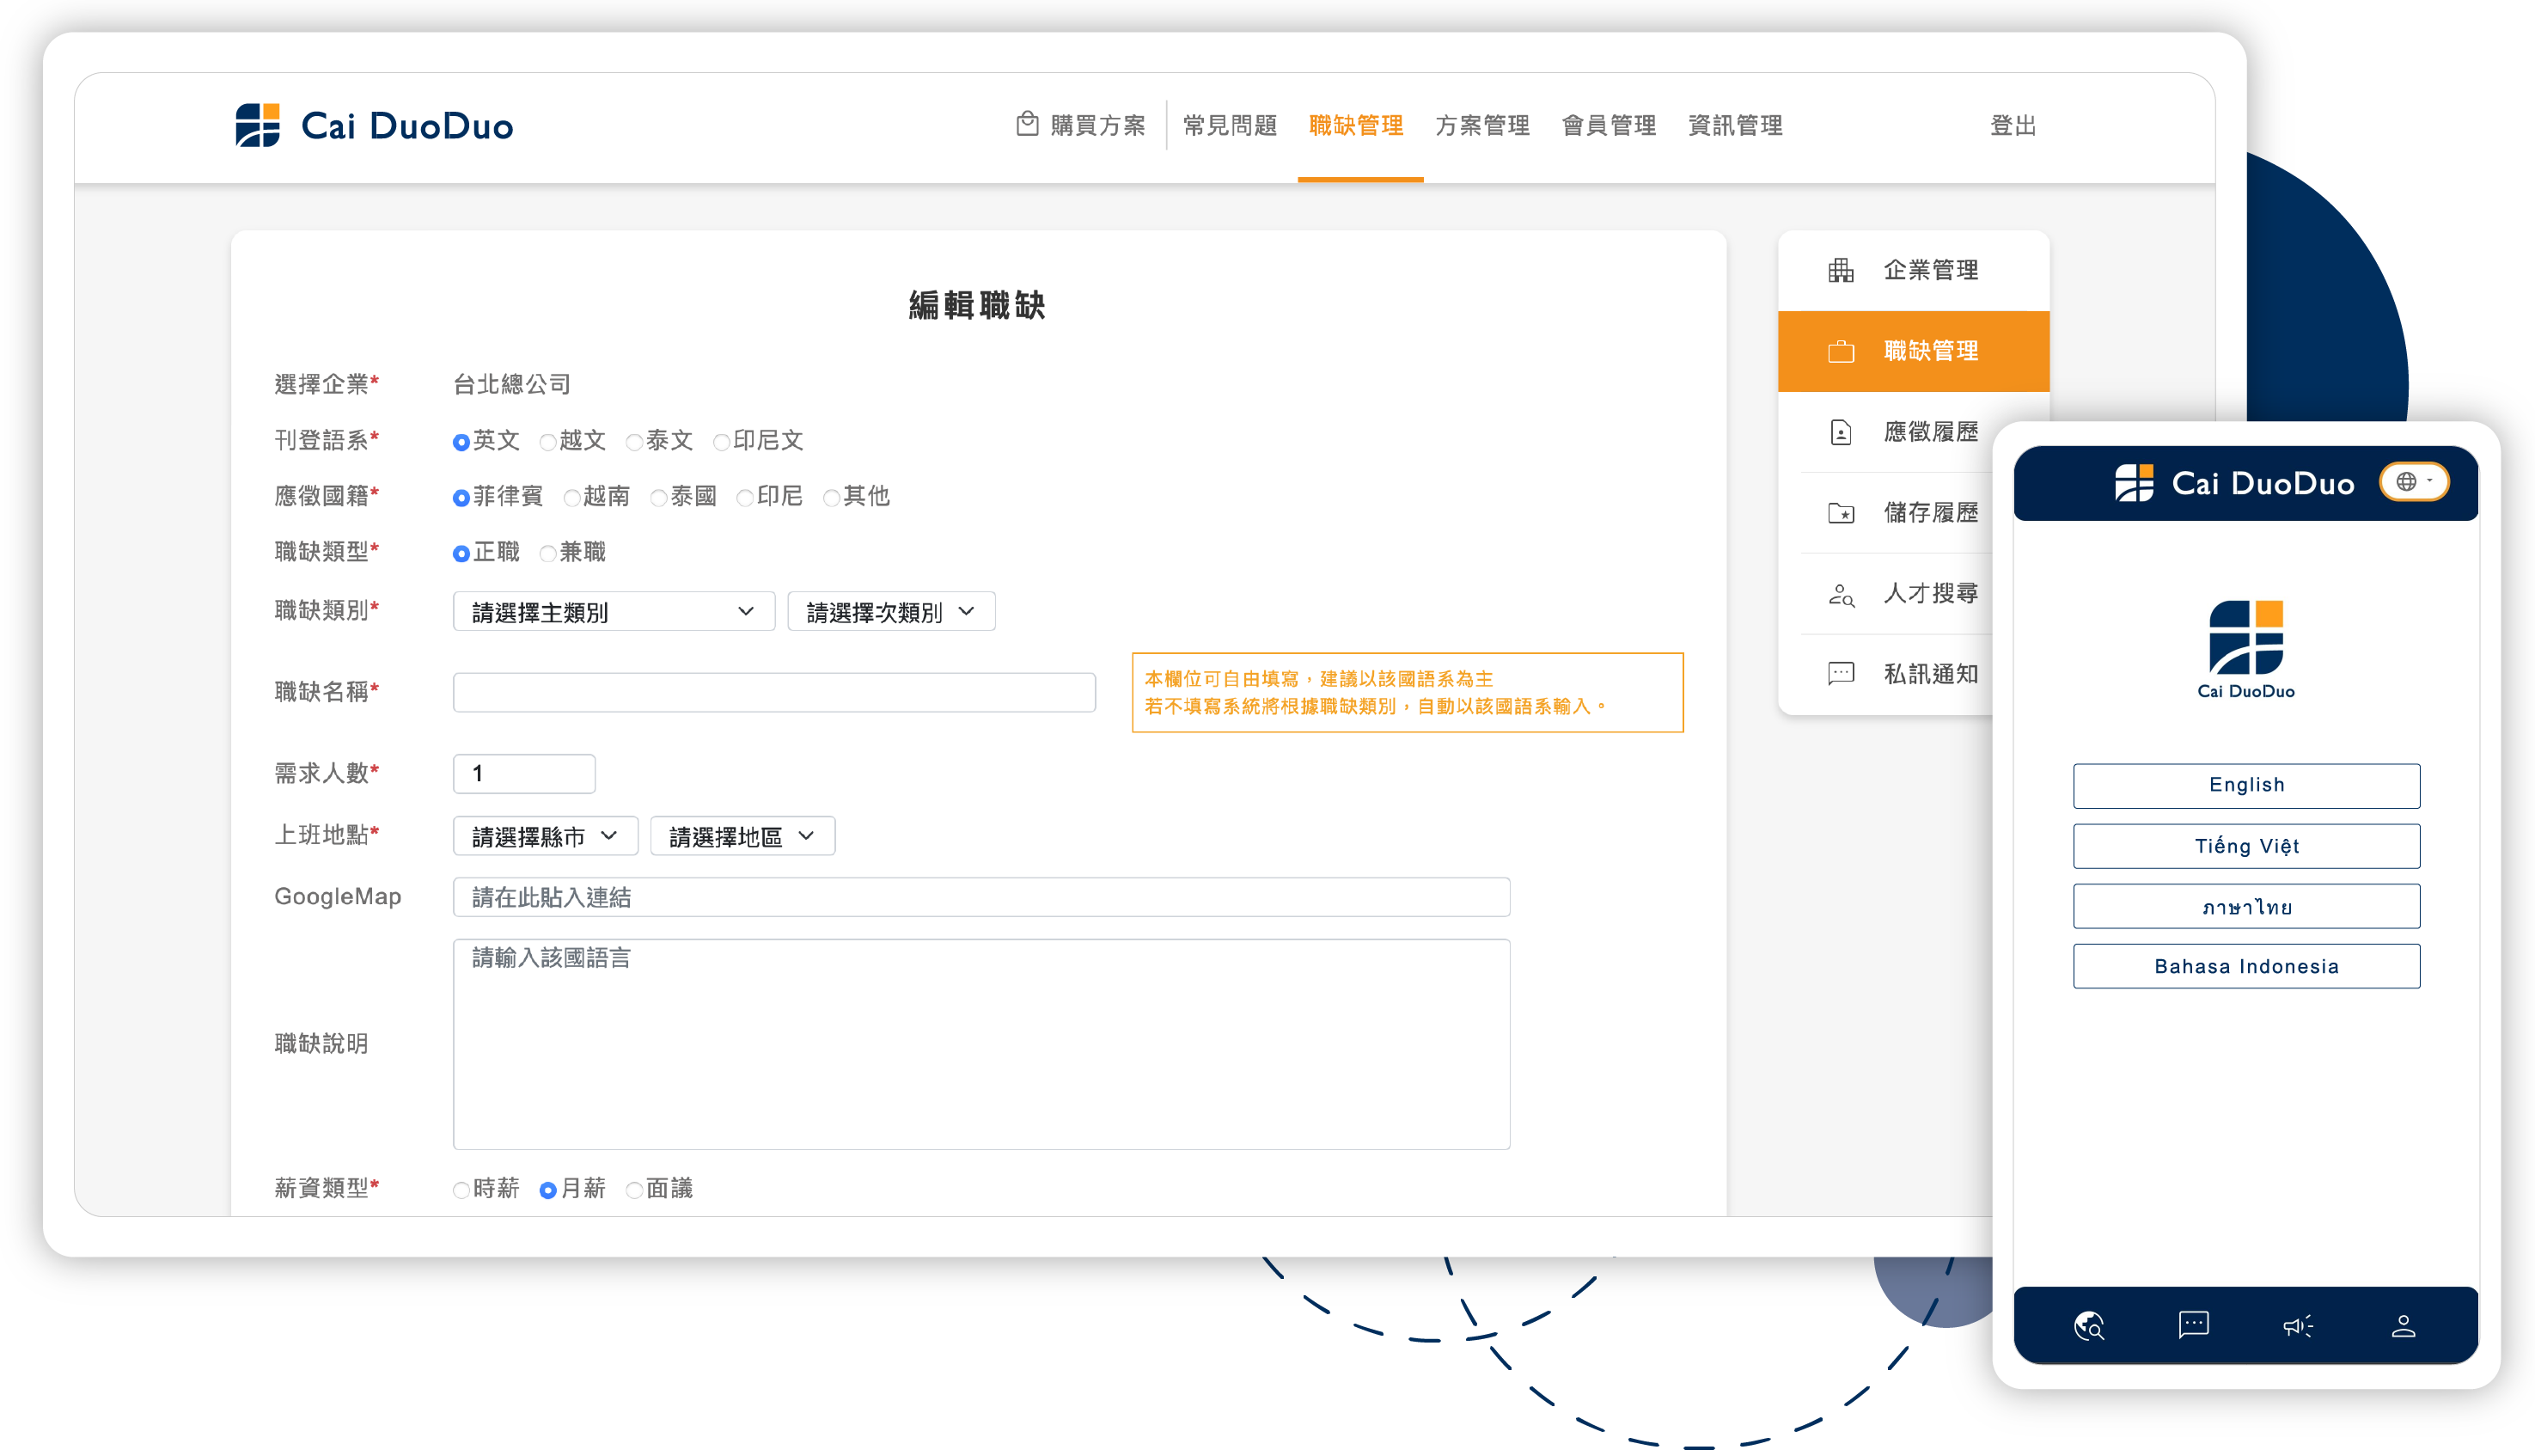Open the 請選擇主類別 dropdown
Screen dimensions: 2535x1456
point(613,612)
